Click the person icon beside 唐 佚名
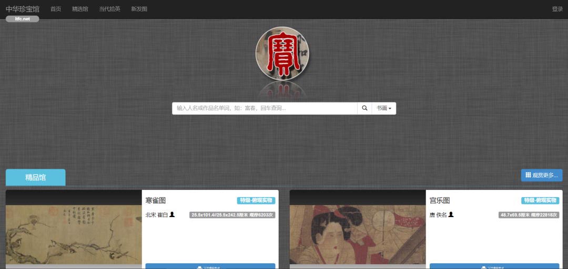Image resolution: width=568 pixels, height=269 pixels. pos(451,214)
